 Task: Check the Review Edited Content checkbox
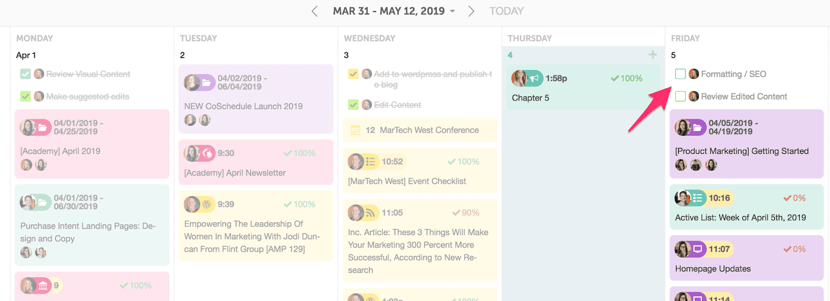(x=681, y=96)
